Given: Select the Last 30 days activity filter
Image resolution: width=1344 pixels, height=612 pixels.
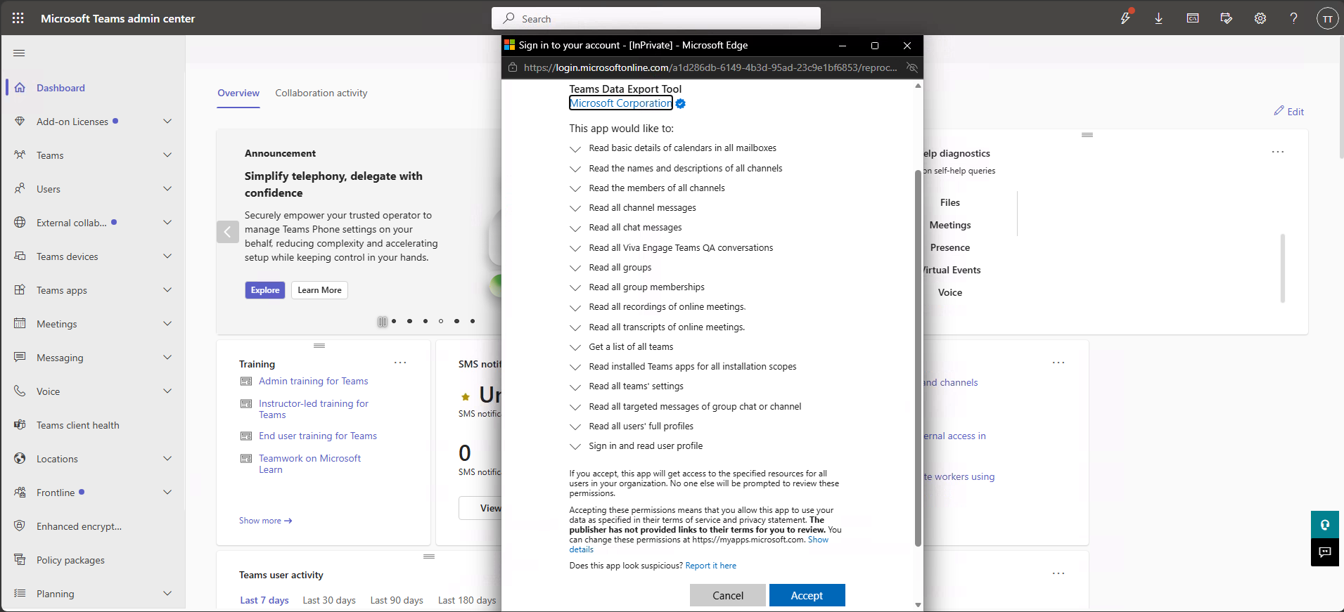Looking at the screenshot, I should click(329, 600).
